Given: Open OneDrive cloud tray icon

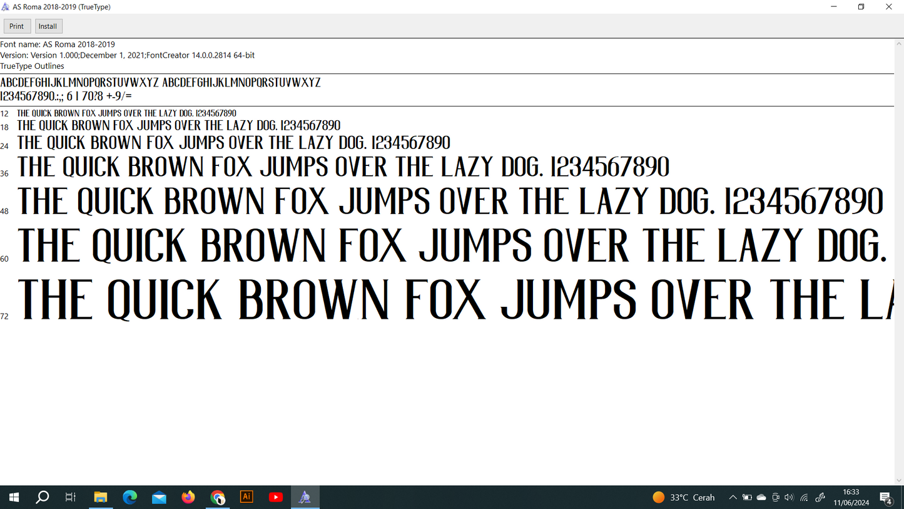Looking at the screenshot, I should tap(761, 498).
